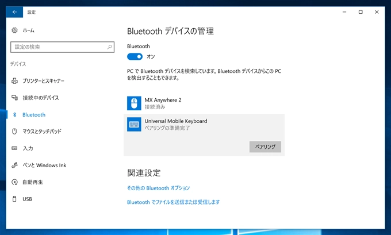Click the オン label beside the toggle
391x235 pixels.
point(151,56)
